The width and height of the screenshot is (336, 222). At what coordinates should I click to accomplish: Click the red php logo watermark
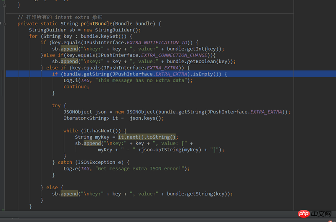pyautogui.click(x=304, y=214)
